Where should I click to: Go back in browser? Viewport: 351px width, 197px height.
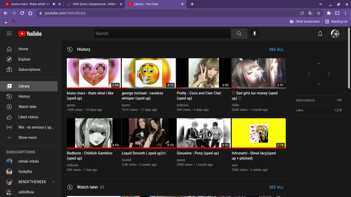coord(6,13)
